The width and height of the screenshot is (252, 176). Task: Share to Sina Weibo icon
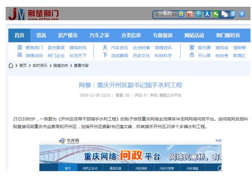190,14
